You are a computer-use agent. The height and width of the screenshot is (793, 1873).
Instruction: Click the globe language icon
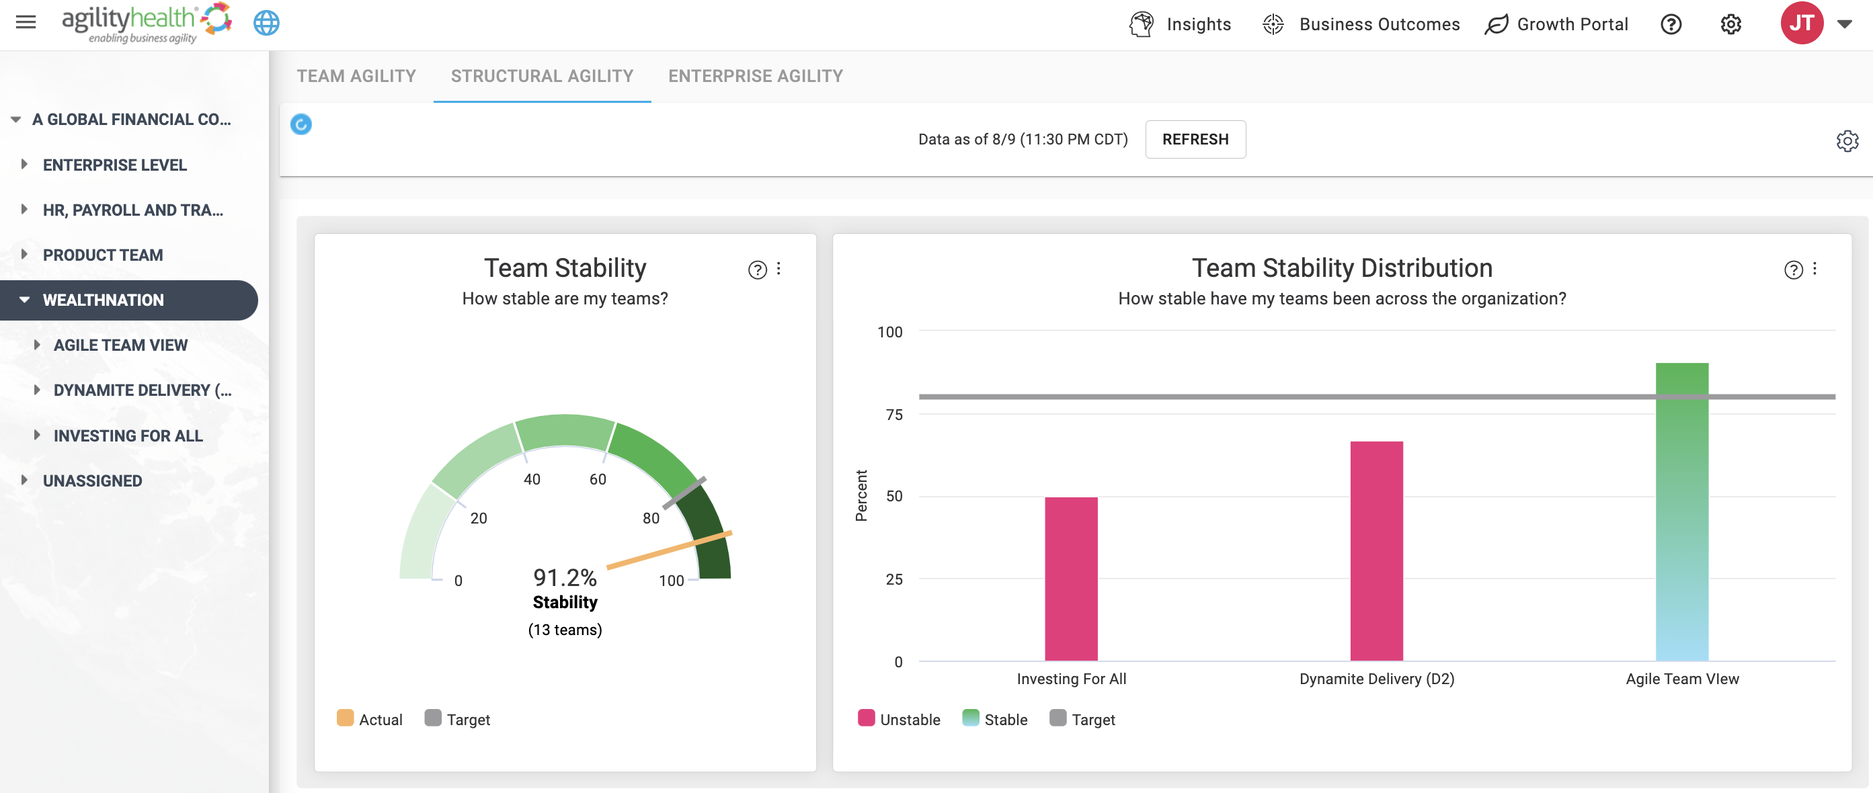click(266, 24)
